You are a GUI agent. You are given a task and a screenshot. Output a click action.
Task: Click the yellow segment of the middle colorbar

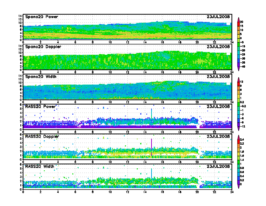(x=239, y=96)
